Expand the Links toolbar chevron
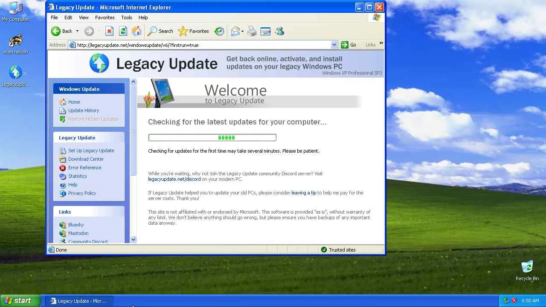 [x=381, y=43]
